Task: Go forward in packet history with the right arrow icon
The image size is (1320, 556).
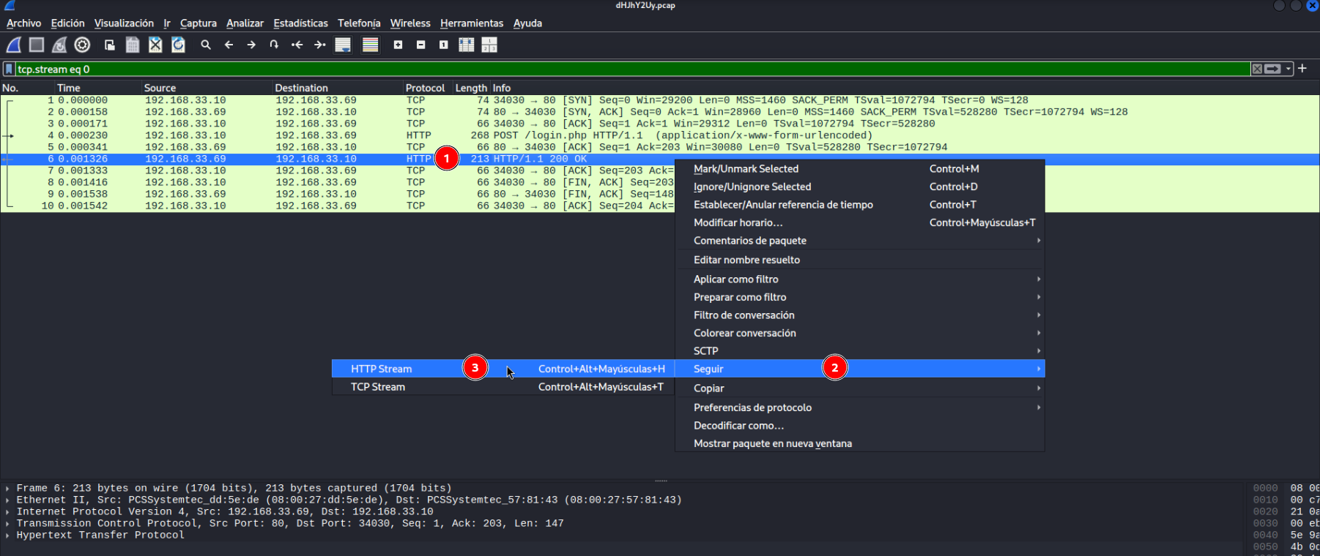Action: click(251, 45)
